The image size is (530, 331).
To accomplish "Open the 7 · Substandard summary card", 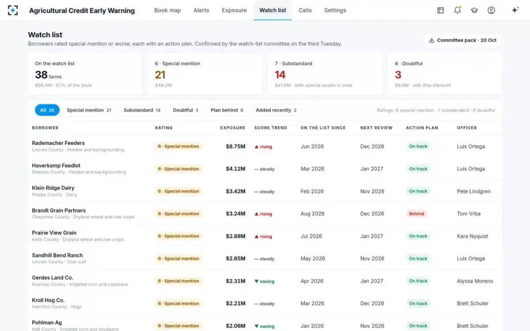I will pyautogui.click(x=325, y=74).
